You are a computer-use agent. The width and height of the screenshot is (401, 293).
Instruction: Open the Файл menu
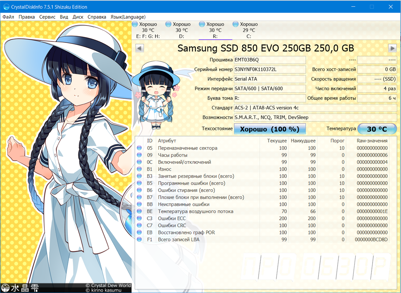pos(8,17)
